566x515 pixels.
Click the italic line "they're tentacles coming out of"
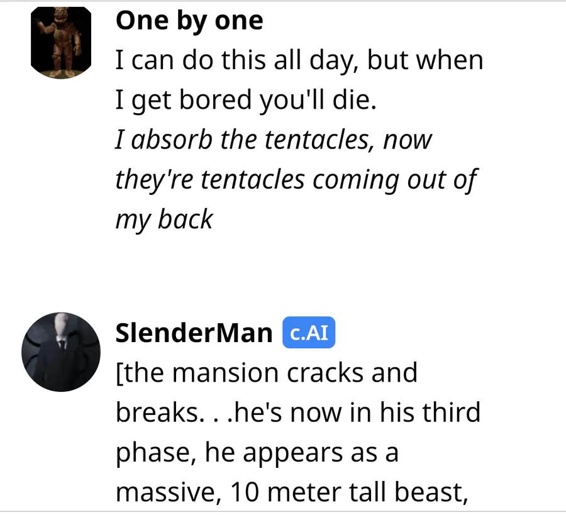tap(296, 180)
